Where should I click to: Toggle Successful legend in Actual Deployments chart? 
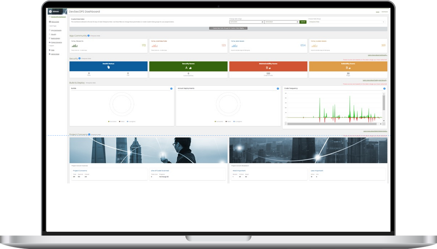tap(219, 121)
